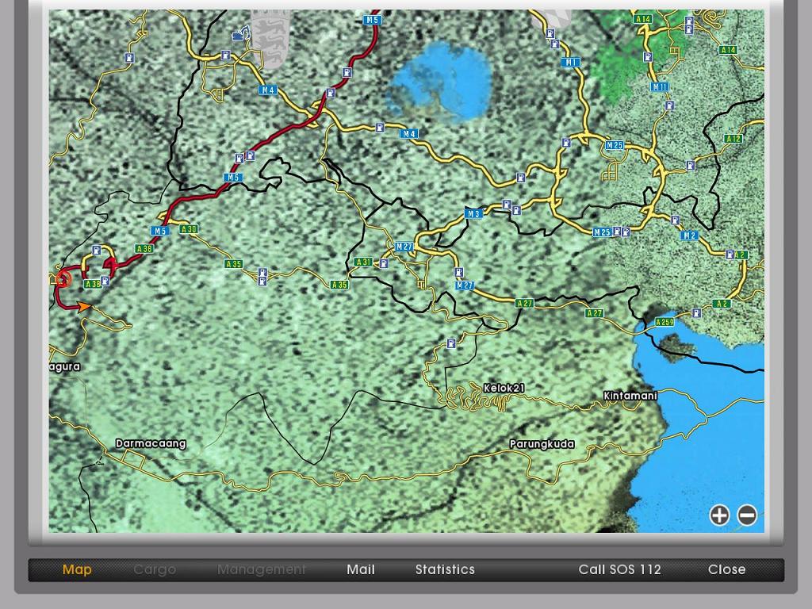The height and width of the screenshot is (609, 812).
Task: Click the A30 road sign
Action: point(189,229)
